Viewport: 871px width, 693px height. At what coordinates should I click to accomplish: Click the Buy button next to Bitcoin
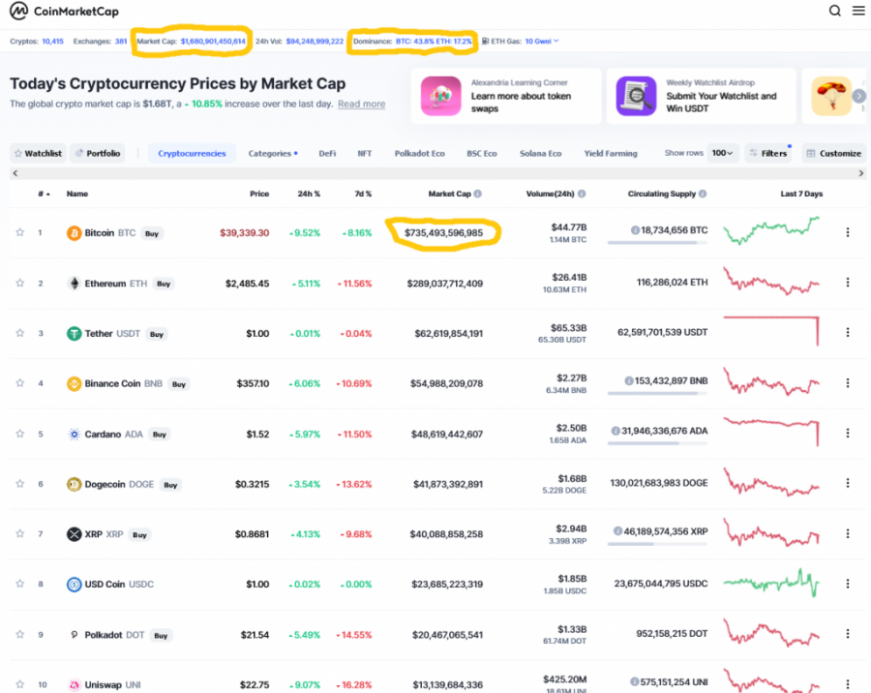coord(152,233)
